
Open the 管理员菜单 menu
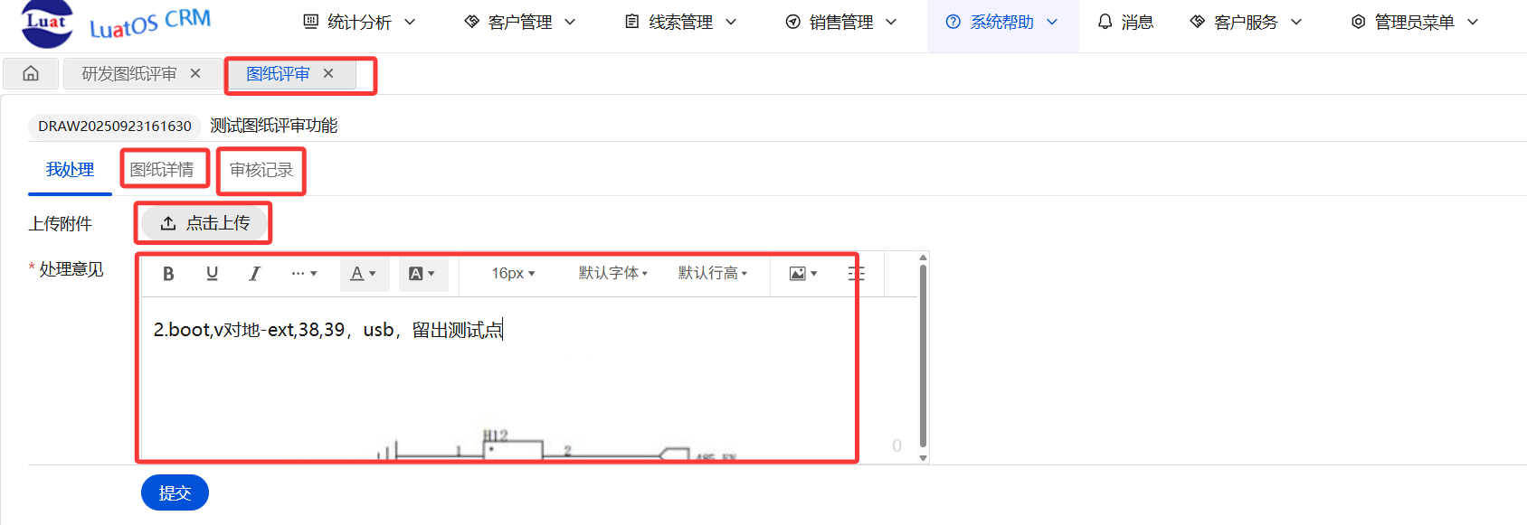(1415, 22)
